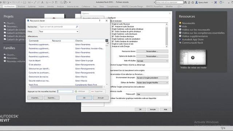Click the Nouveautés icon in Ressources
Viewport: 233px width, 131px height.
coord(180,23)
